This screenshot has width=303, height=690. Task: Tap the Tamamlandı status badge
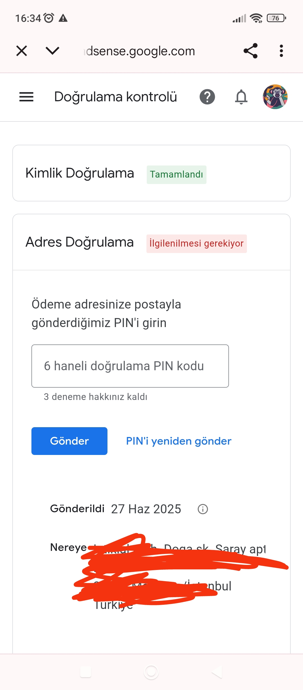(176, 174)
